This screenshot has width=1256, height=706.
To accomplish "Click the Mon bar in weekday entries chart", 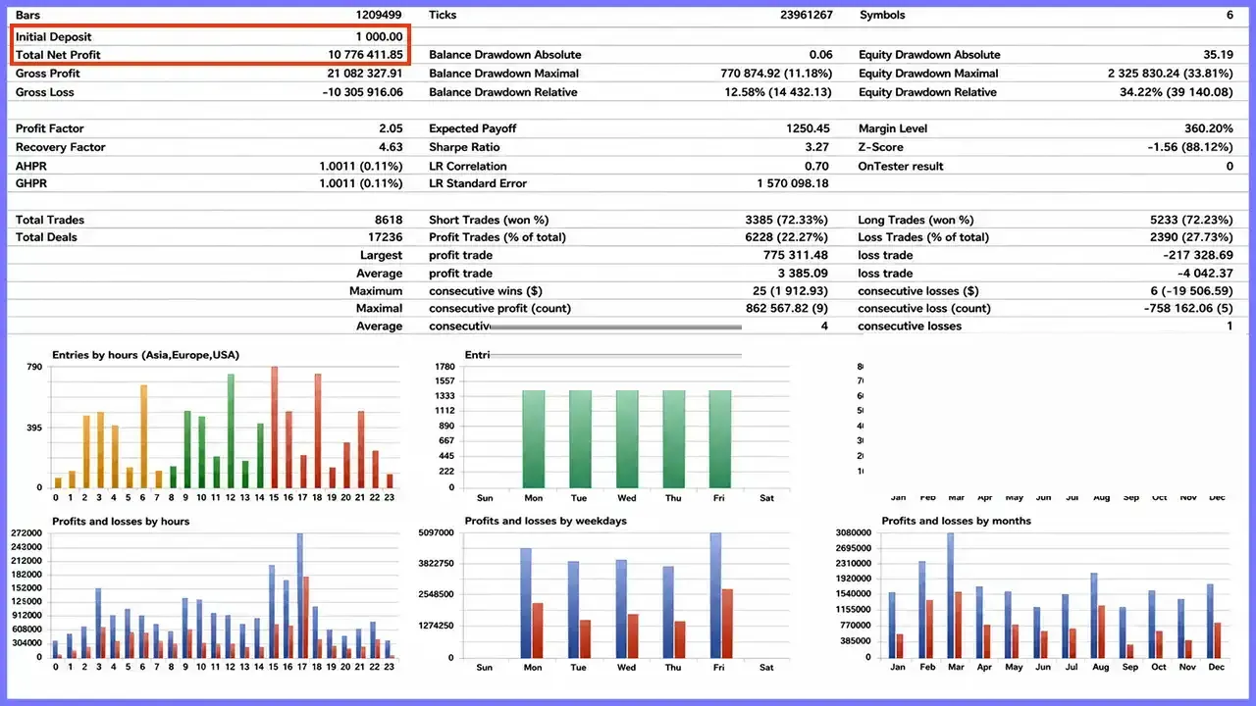I will [x=533, y=438].
